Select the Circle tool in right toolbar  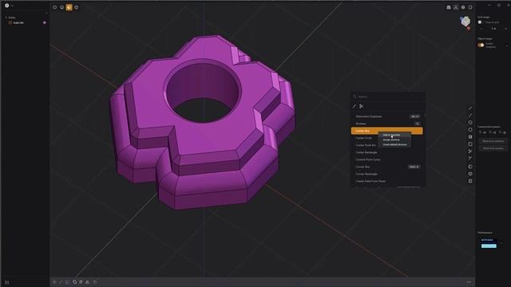tap(470, 129)
